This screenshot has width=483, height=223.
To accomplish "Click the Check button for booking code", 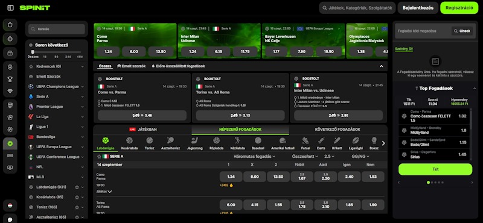I will pyautogui.click(x=462, y=31).
